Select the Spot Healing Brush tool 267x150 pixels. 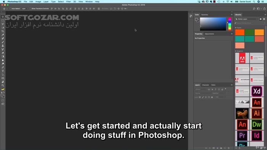[3, 38]
